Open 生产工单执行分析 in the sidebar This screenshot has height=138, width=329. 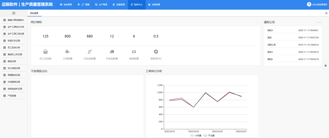[16, 27]
